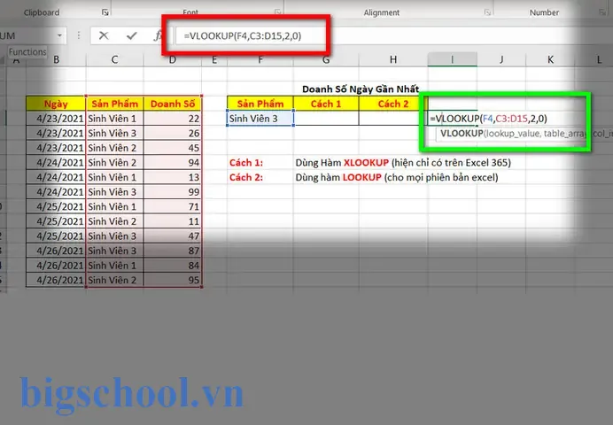
Task: Select the Doanh Số cell with value 84
Action: [173, 266]
